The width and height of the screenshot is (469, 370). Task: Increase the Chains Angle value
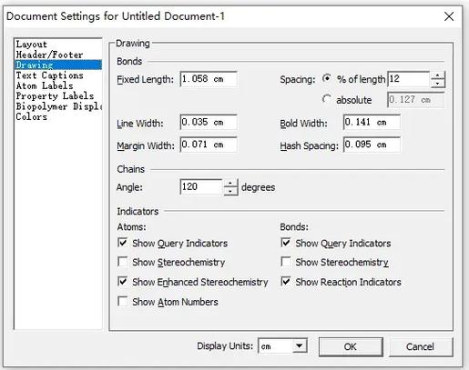(x=230, y=184)
